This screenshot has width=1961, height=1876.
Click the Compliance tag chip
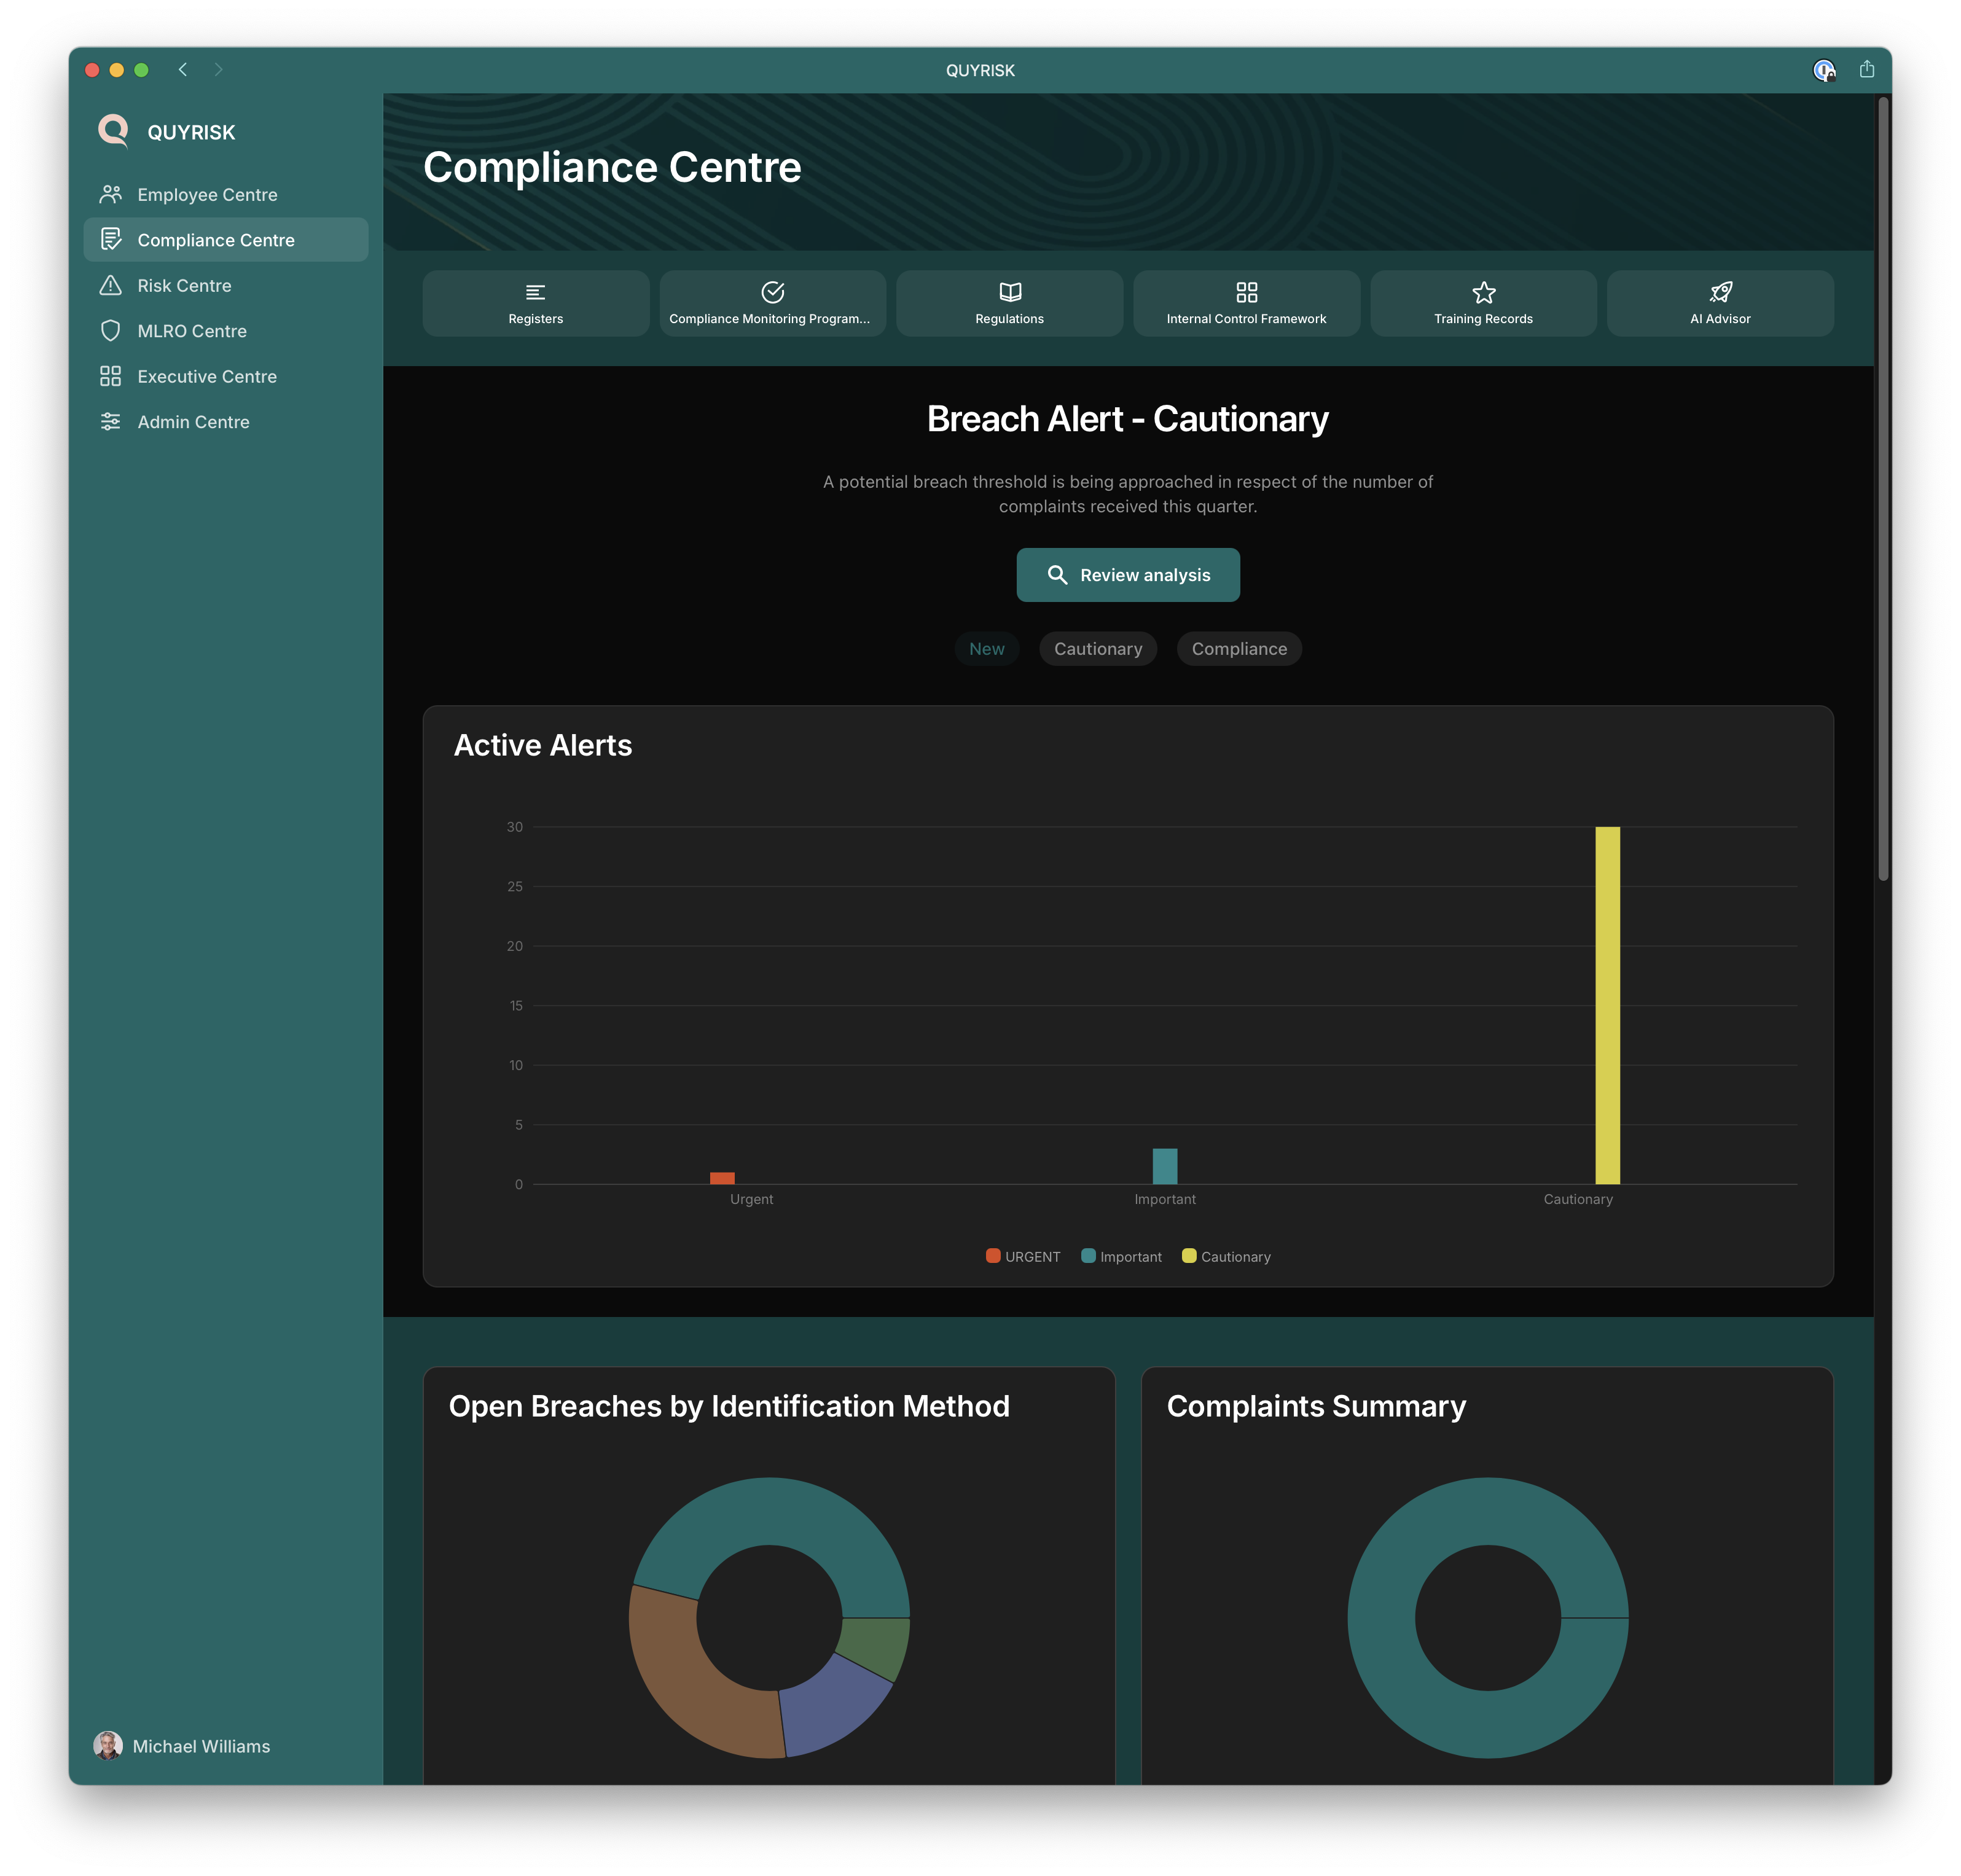1239,648
